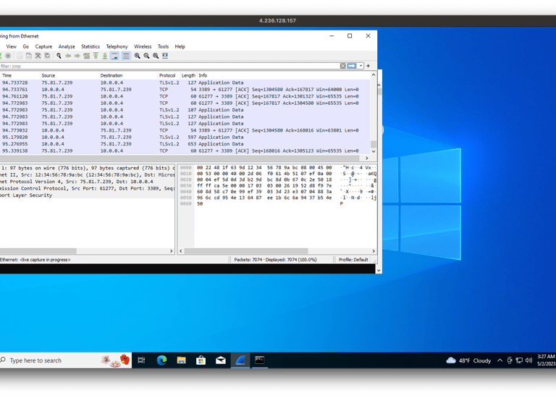Click the display filter input field
This screenshot has width=556, height=398.
[x=167, y=66]
